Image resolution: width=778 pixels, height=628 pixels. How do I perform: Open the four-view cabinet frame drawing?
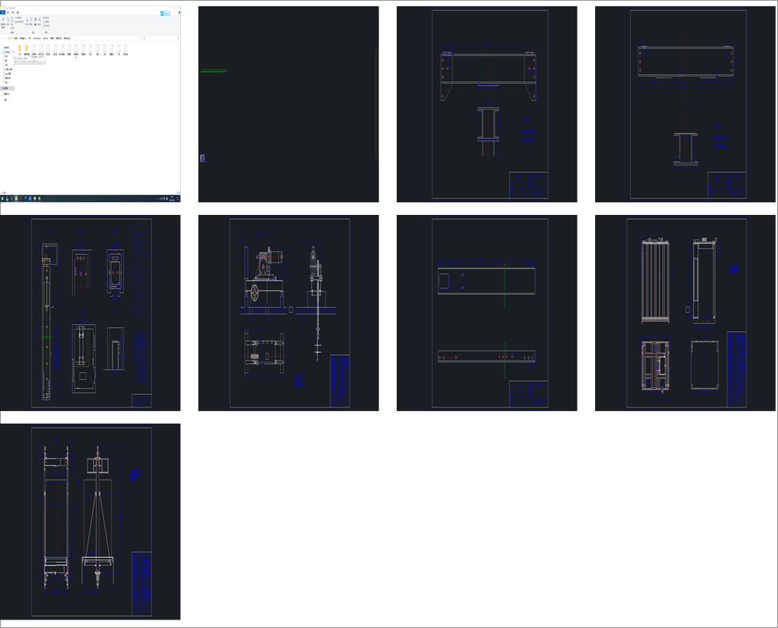[685, 313]
